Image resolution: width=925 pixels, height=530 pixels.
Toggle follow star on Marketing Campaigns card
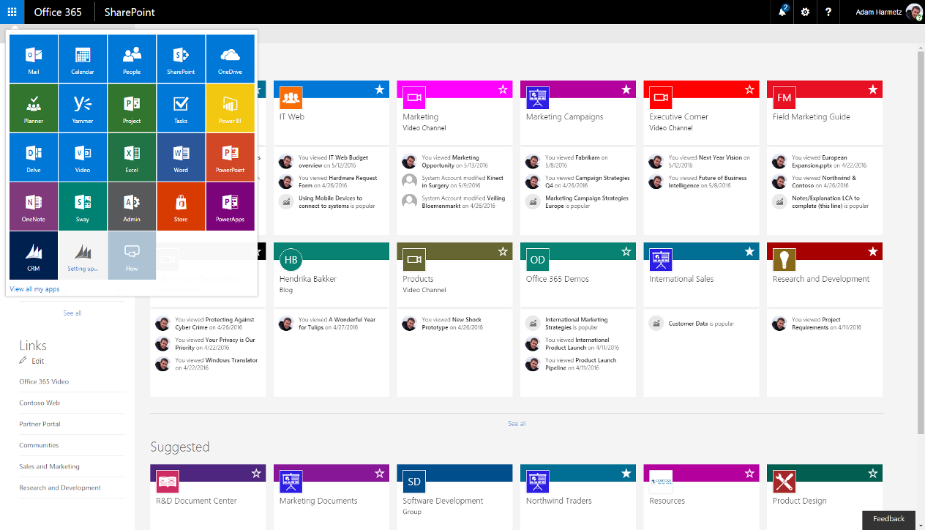tap(626, 89)
